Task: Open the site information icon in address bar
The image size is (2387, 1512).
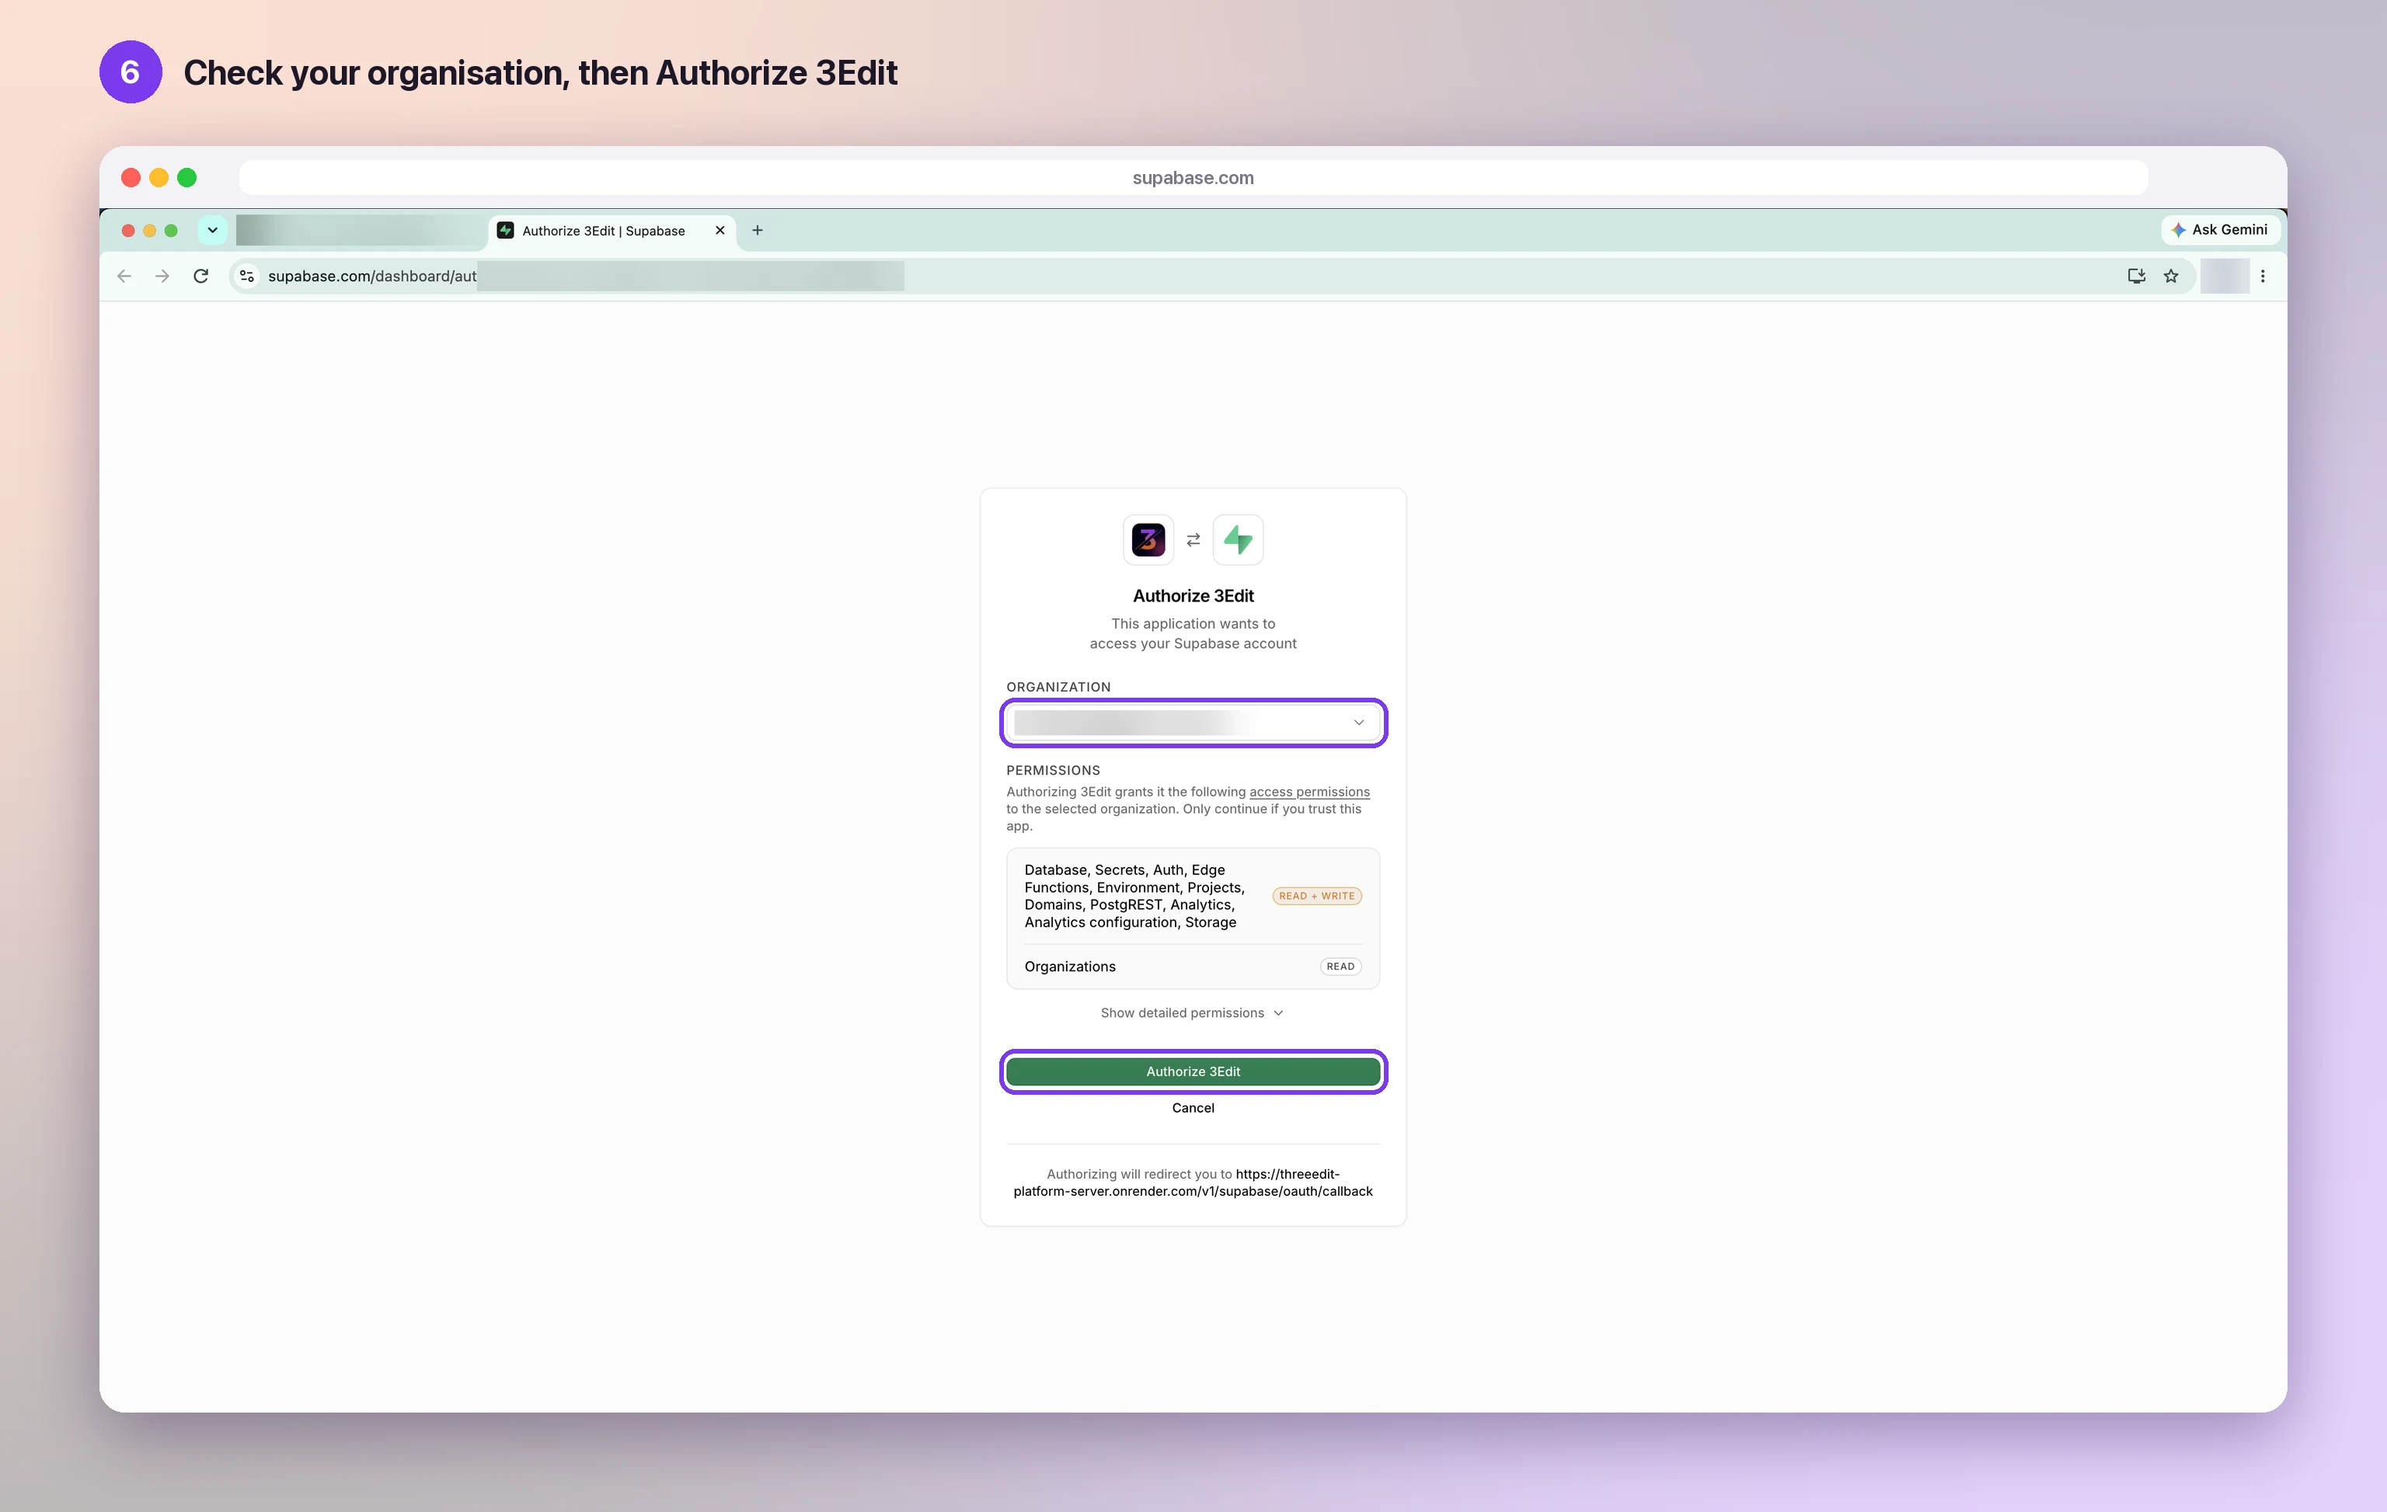Action: pos(247,276)
